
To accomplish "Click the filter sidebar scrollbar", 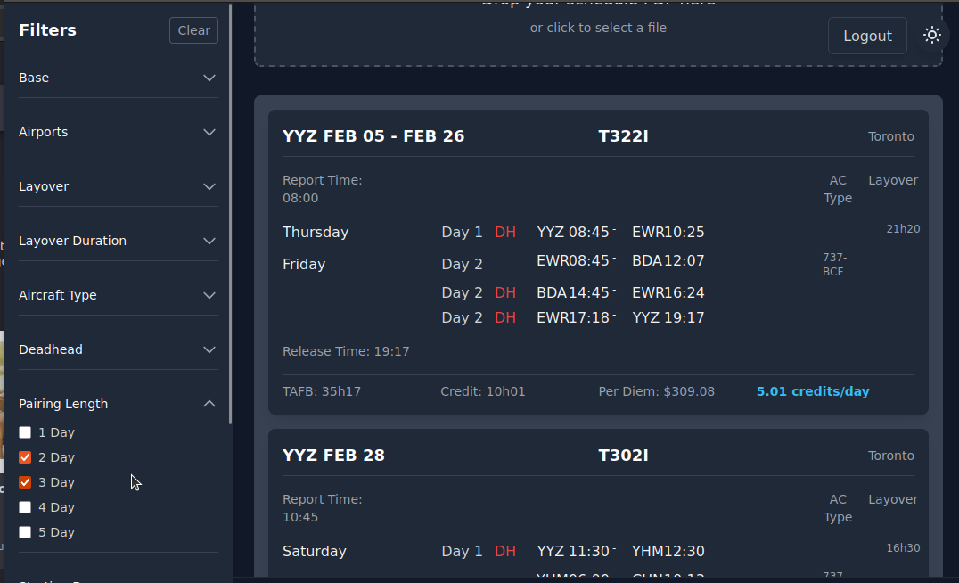I will pyautogui.click(x=231, y=214).
